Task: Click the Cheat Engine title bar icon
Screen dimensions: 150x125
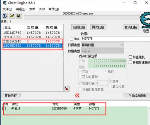Action: (x=5, y=3)
